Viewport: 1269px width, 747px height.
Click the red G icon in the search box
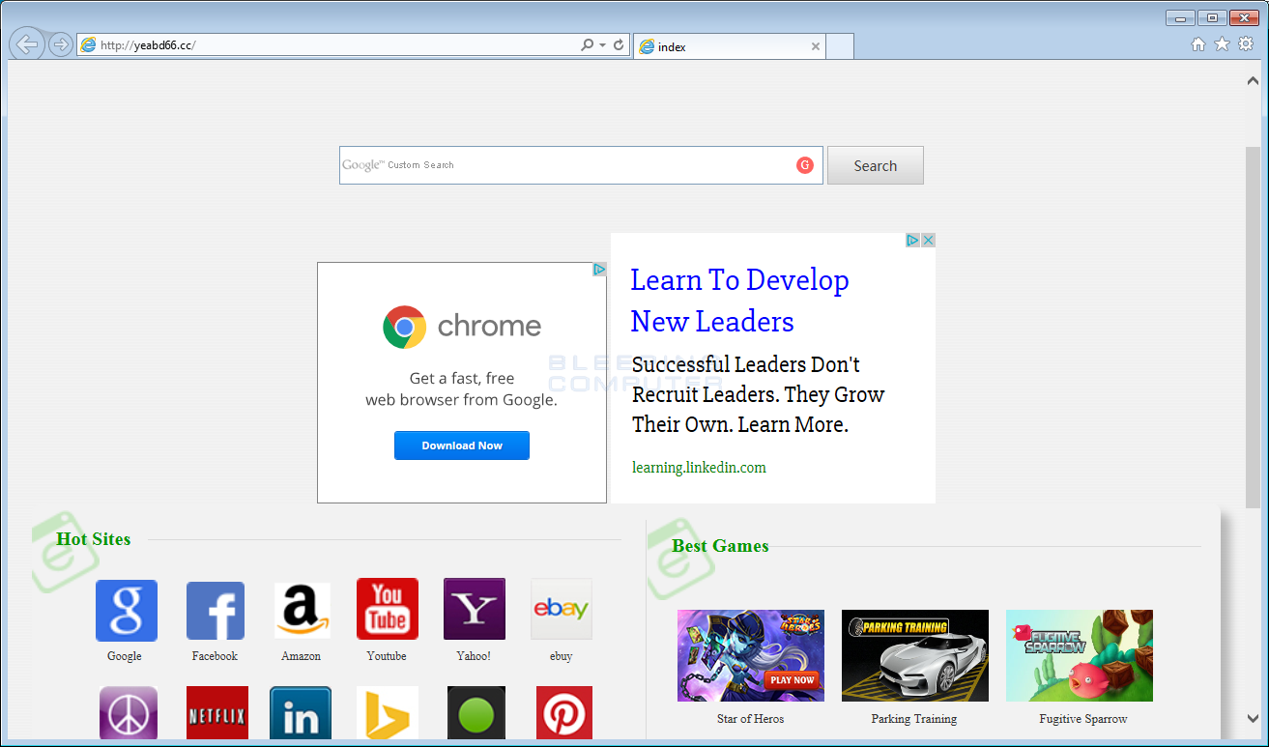[805, 165]
